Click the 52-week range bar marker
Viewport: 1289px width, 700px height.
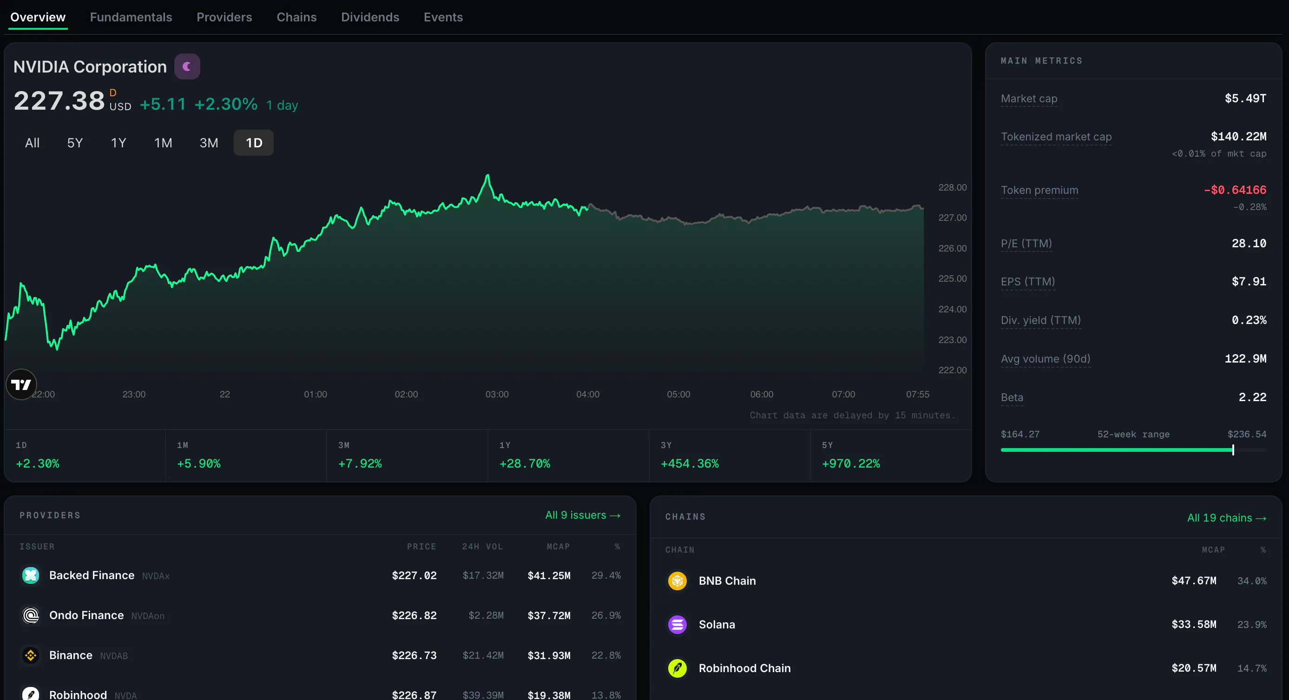[x=1233, y=450]
